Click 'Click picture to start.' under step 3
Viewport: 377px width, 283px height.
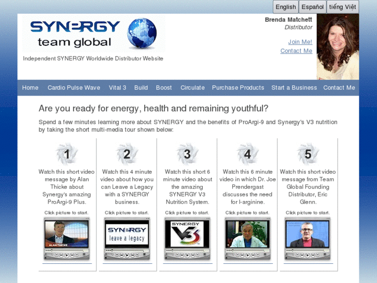[x=187, y=213]
